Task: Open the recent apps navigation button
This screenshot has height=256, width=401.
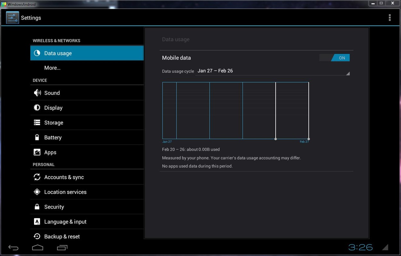Action: point(62,247)
